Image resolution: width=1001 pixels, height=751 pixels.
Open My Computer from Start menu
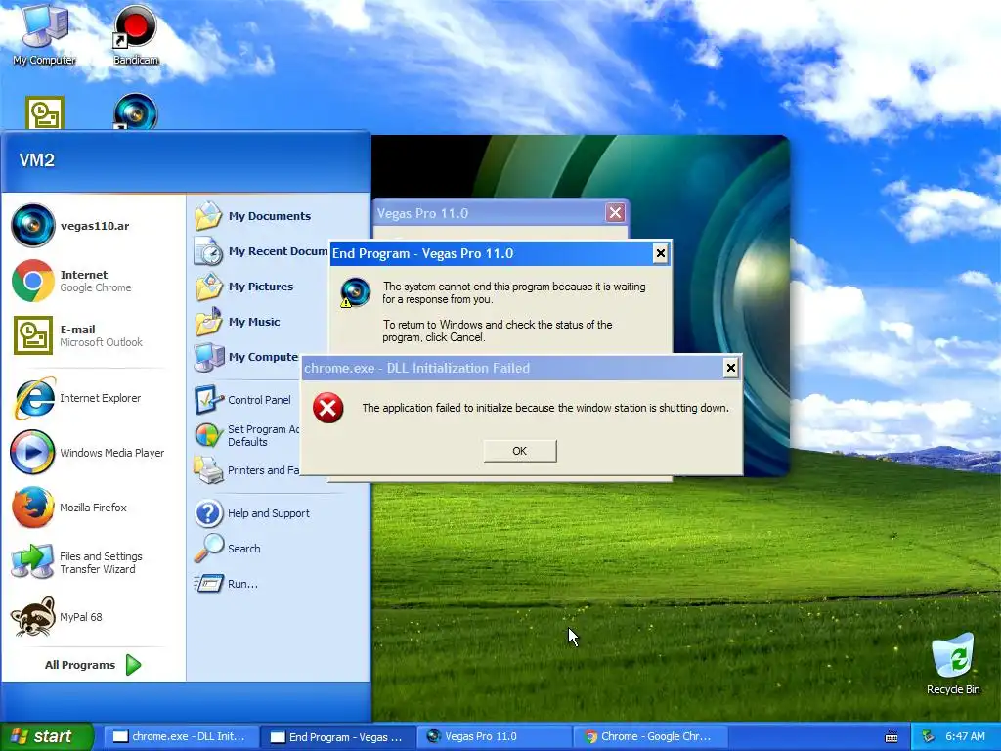(x=245, y=356)
